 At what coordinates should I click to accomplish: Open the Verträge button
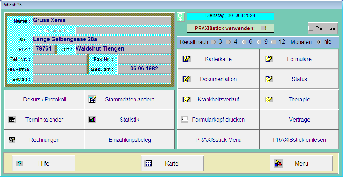pos(299,120)
